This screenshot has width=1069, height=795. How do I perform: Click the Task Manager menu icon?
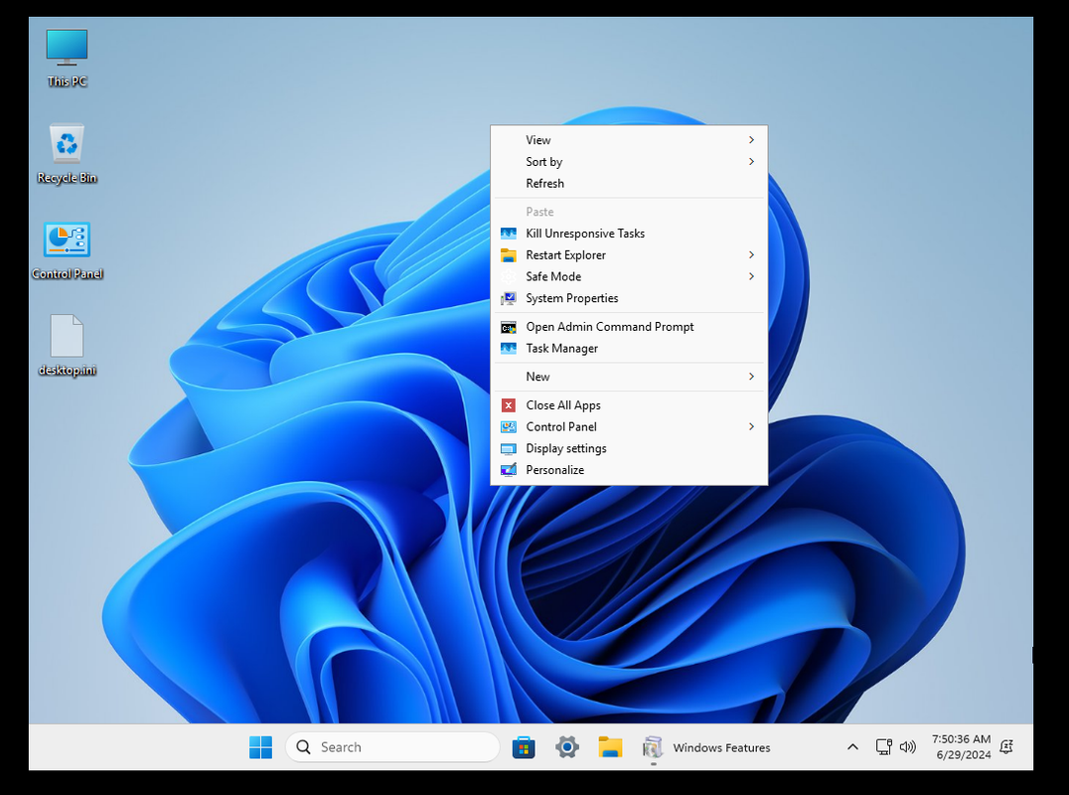509,349
